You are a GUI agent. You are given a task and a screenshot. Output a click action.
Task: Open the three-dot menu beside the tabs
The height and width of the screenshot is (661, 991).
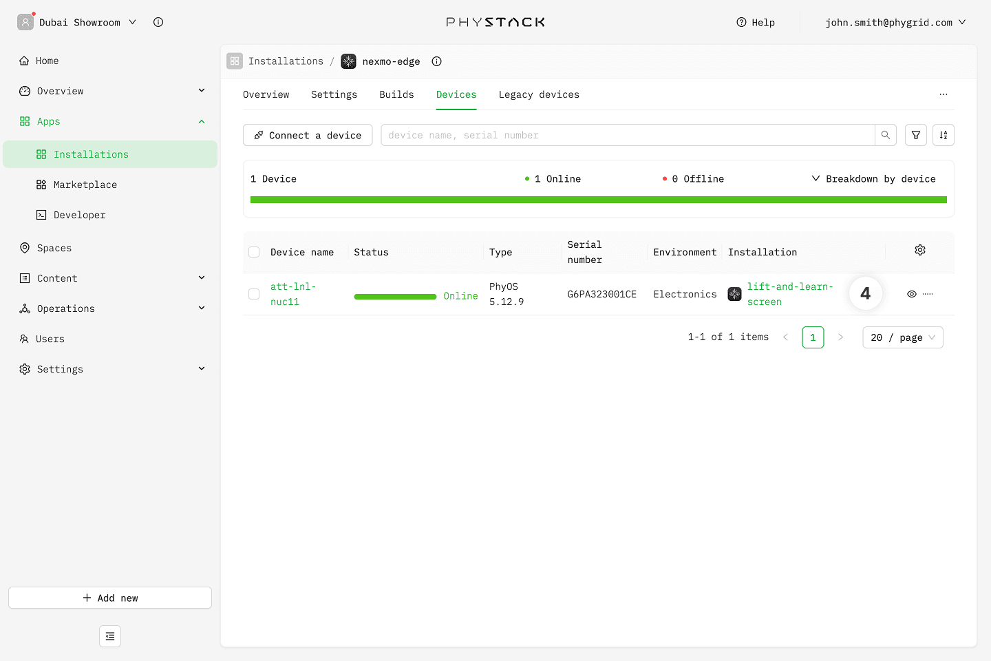tap(944, 94)
